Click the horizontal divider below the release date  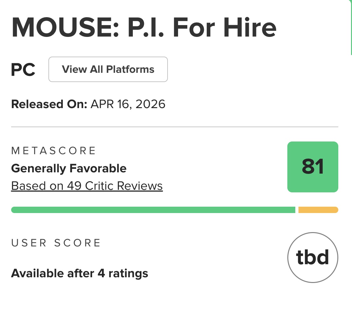tap(175, 127)
